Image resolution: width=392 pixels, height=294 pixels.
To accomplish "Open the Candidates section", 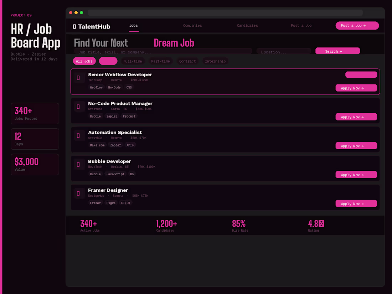I will click(x=247, y=25).
